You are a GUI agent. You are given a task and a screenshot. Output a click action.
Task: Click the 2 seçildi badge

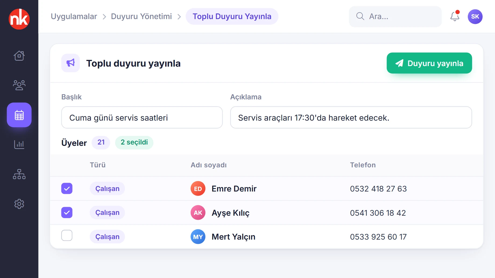click(x=134, y=142)
